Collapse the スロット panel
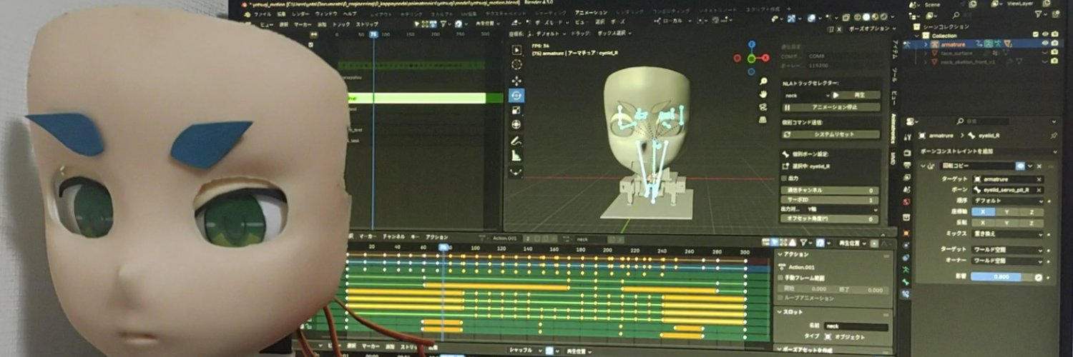 coord(779,312)
